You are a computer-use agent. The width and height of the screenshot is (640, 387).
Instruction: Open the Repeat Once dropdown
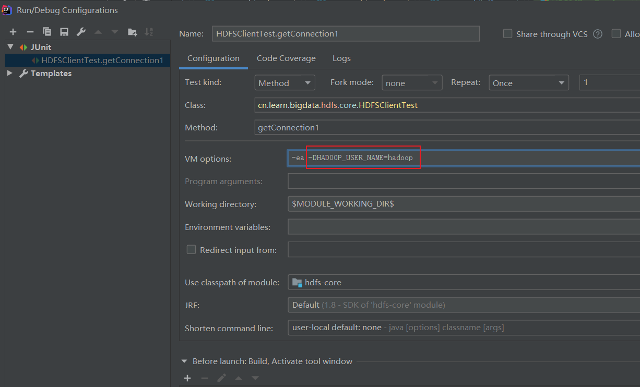coord(529,83)
